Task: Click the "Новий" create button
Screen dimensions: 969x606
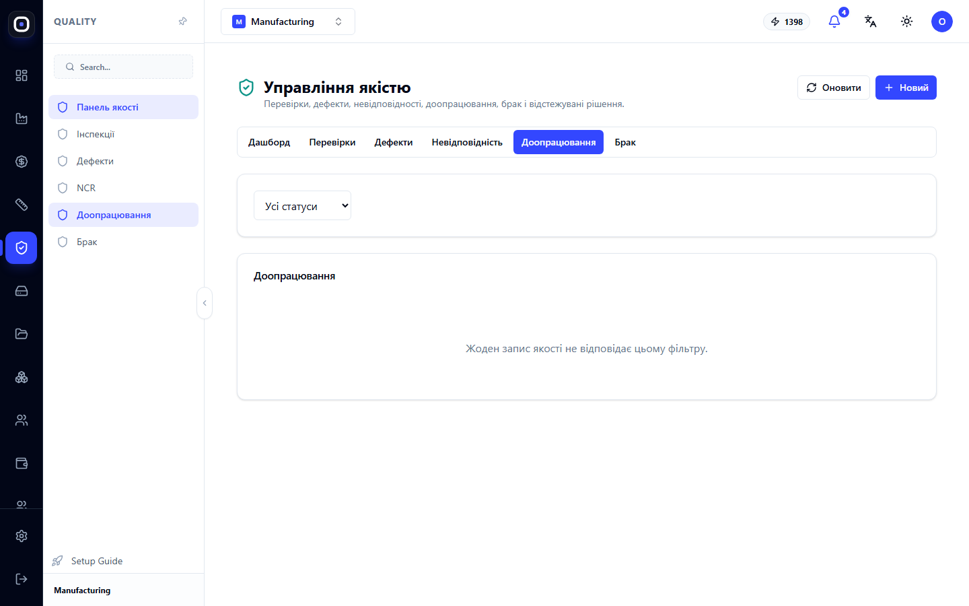Action: pos(906,88)
